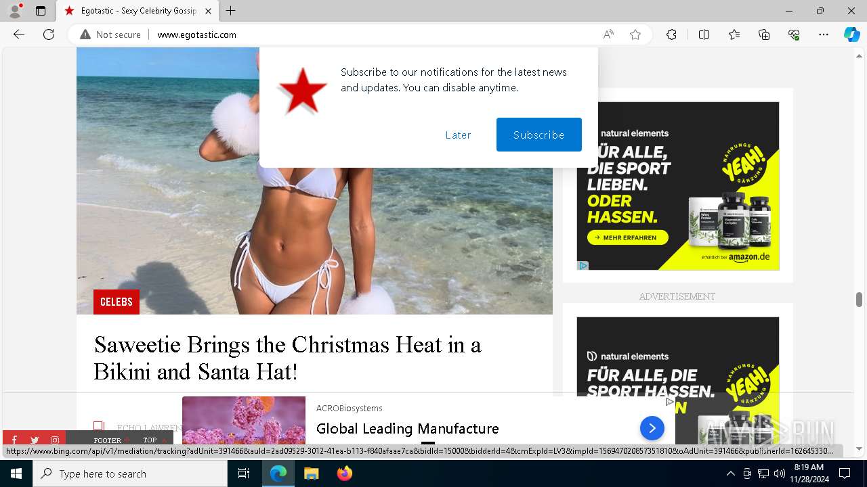Open the Facebook icon in footer bar

click(14, 440)
